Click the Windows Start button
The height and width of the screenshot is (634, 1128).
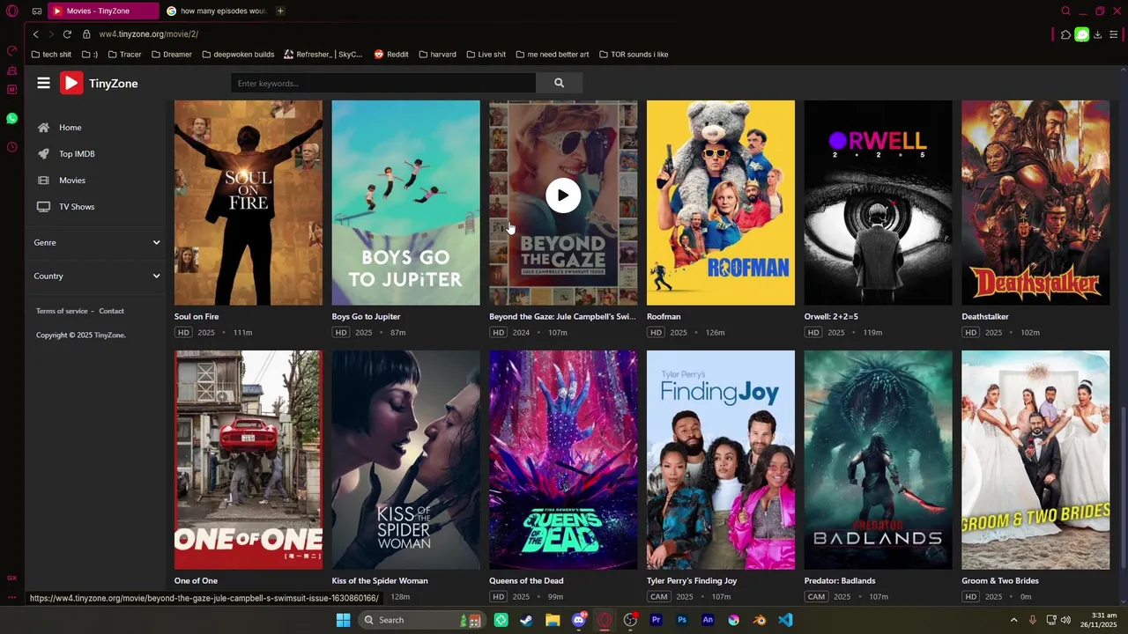343,620
